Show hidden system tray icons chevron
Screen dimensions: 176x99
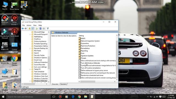click(x=148, y=97)
